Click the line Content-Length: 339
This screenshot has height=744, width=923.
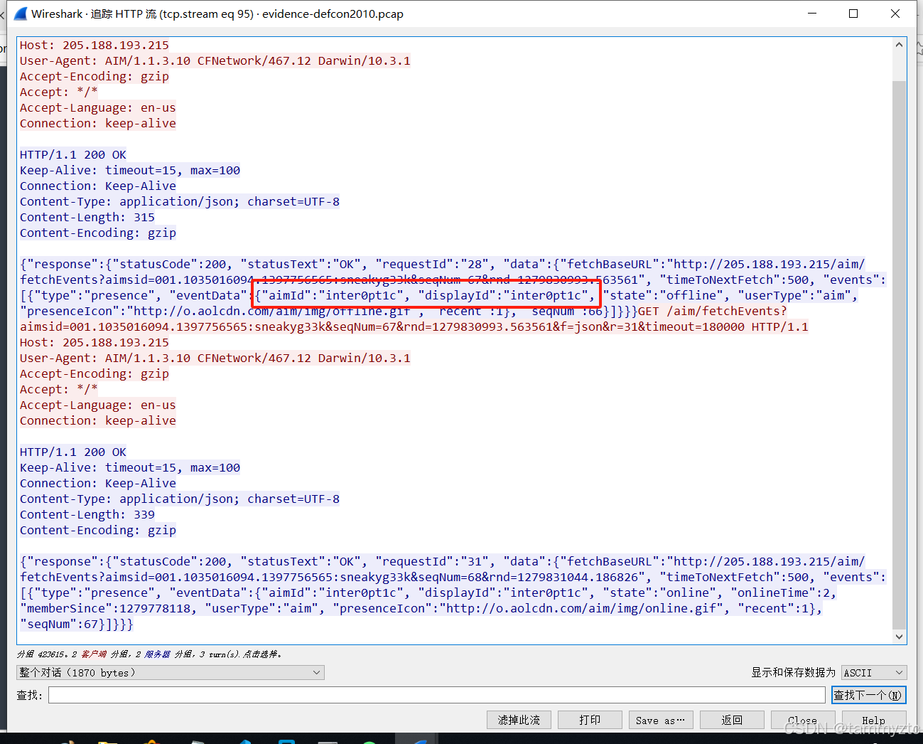click(87, 514)
